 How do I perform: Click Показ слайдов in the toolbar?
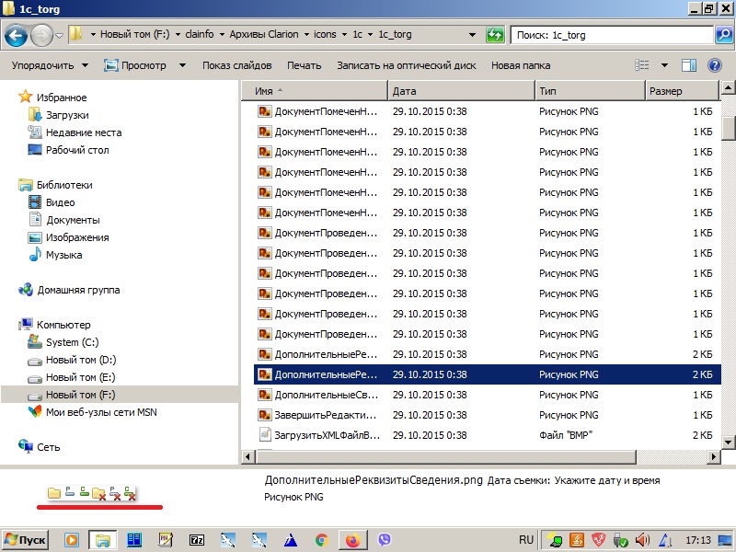point(236,65)
